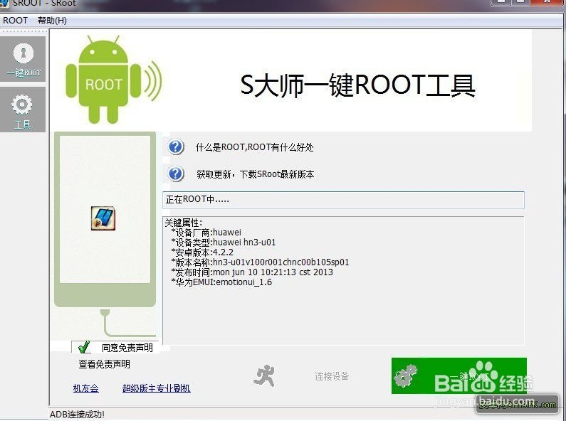566x421 pixels.
Task: Click the 正在ROOT中 status field
Action: pyautogui.click(x=343, y=200)
